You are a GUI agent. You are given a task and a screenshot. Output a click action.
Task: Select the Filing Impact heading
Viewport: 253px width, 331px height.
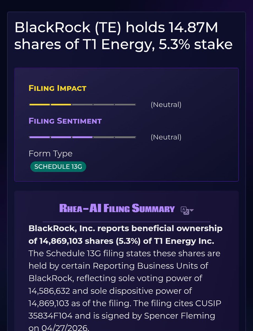pos(58,88)
